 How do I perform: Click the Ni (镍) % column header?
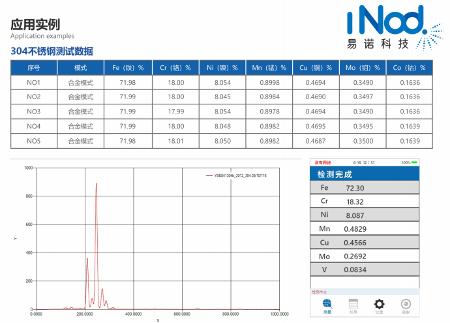point(222,68)
